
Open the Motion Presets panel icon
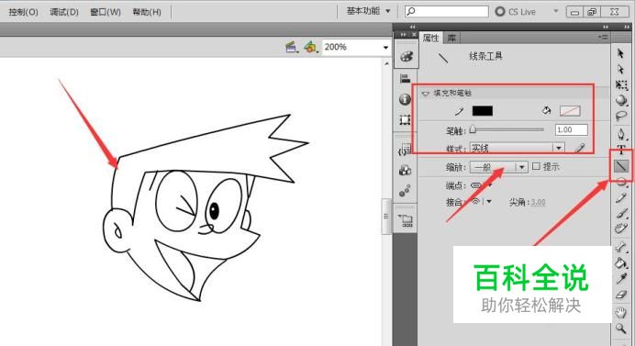(405, 191)
